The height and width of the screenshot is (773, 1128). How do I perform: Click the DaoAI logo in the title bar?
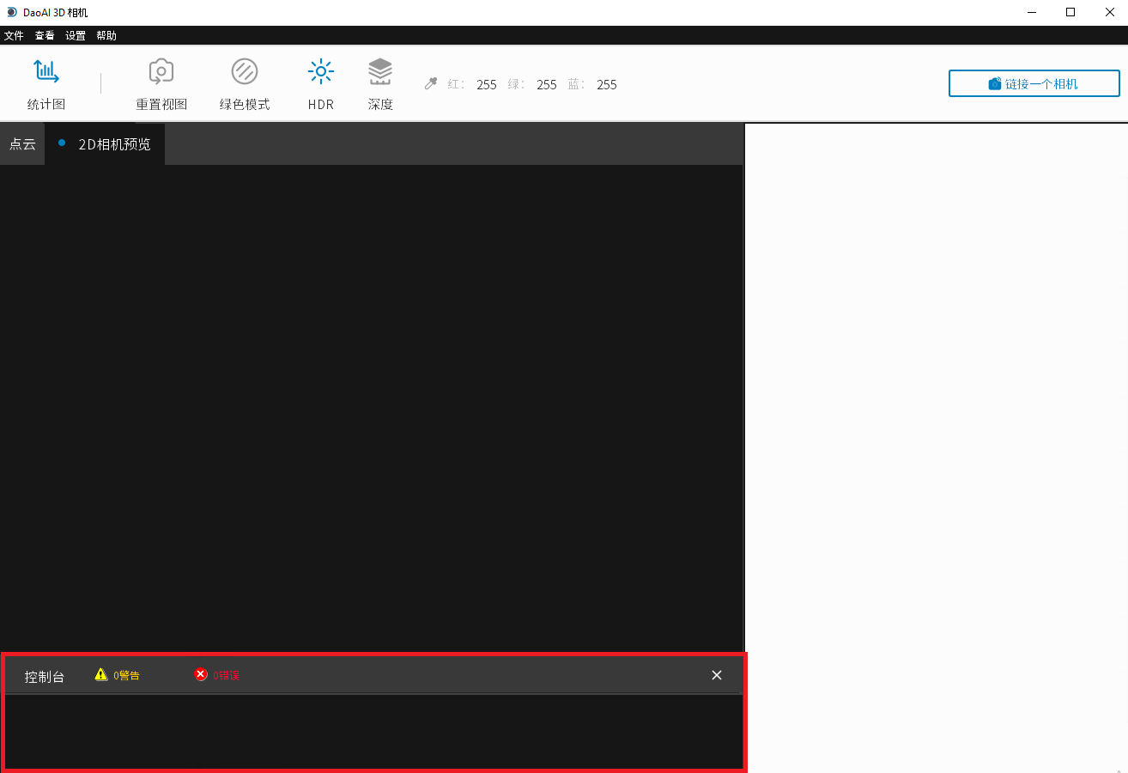point(11,12)
